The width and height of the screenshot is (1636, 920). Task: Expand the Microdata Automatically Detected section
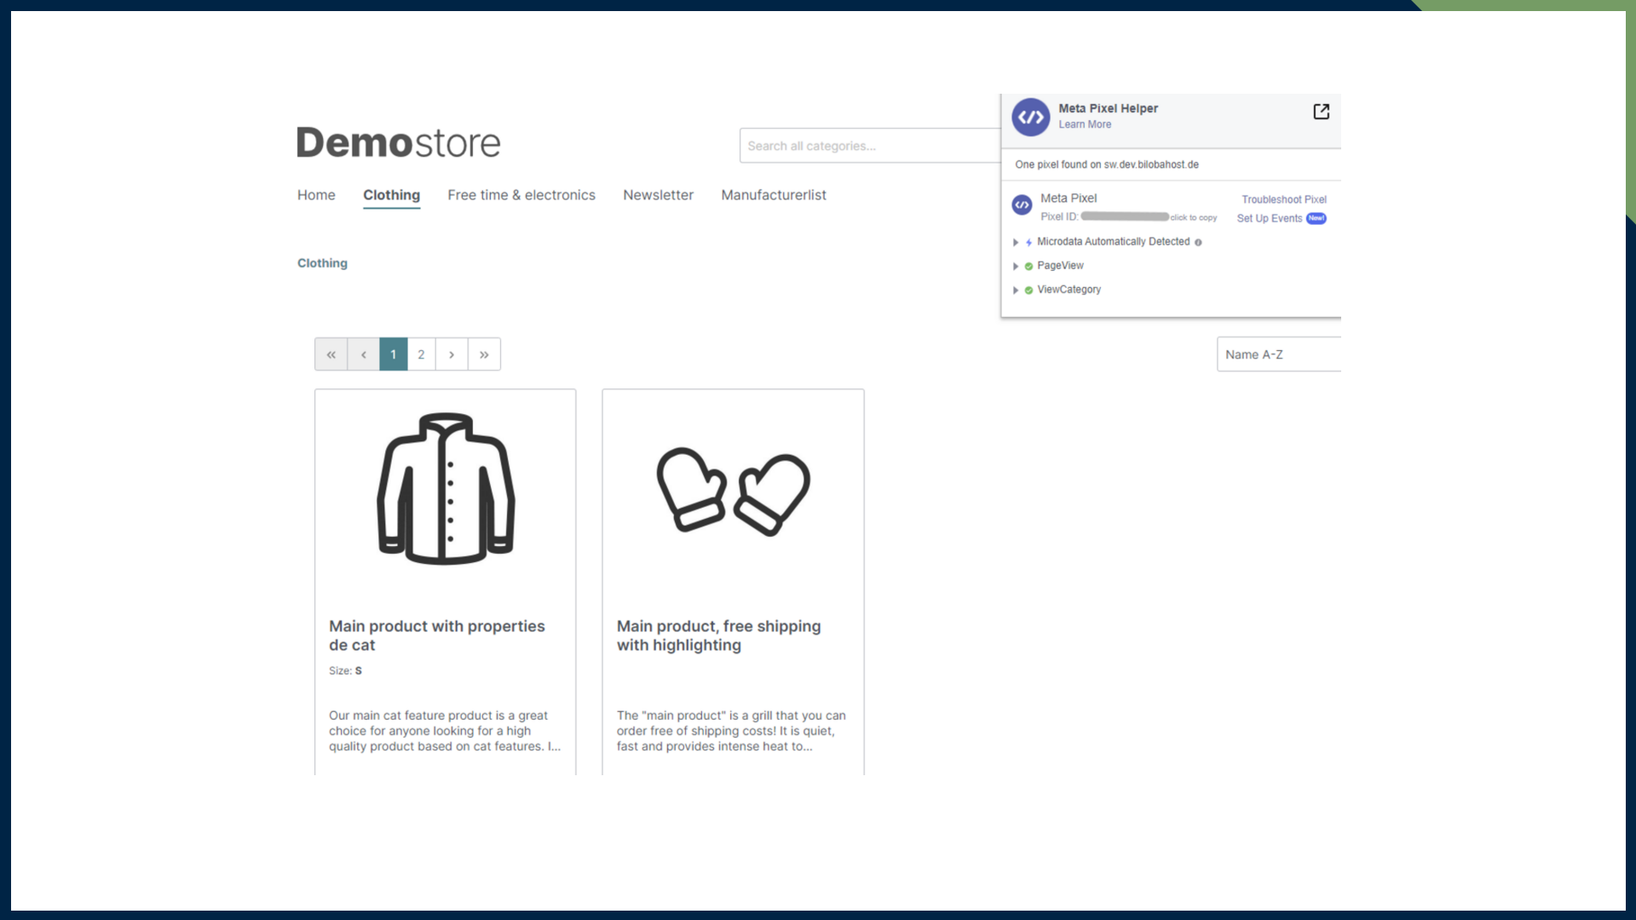pyautogui.click(x=1016, y=242)
